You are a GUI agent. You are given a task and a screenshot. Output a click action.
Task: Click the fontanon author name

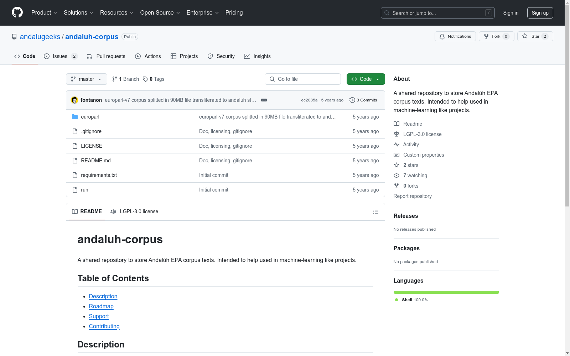tap(91, 100)
